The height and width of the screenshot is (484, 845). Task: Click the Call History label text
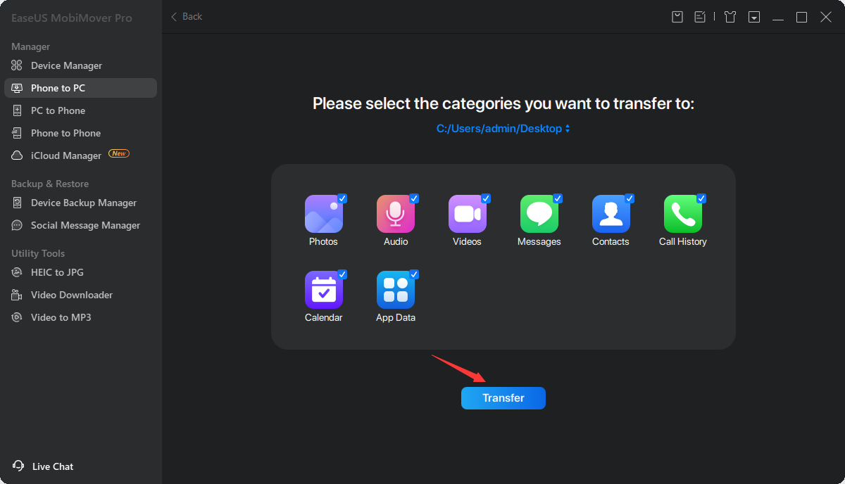click(683, 241)
